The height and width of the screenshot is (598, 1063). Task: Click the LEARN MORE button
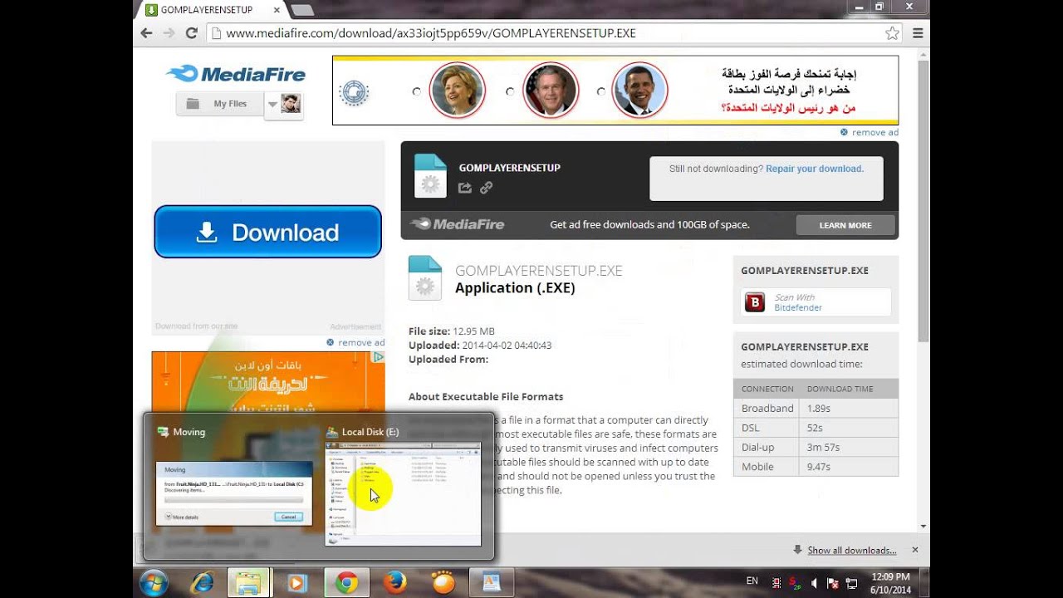coord(845,225)
